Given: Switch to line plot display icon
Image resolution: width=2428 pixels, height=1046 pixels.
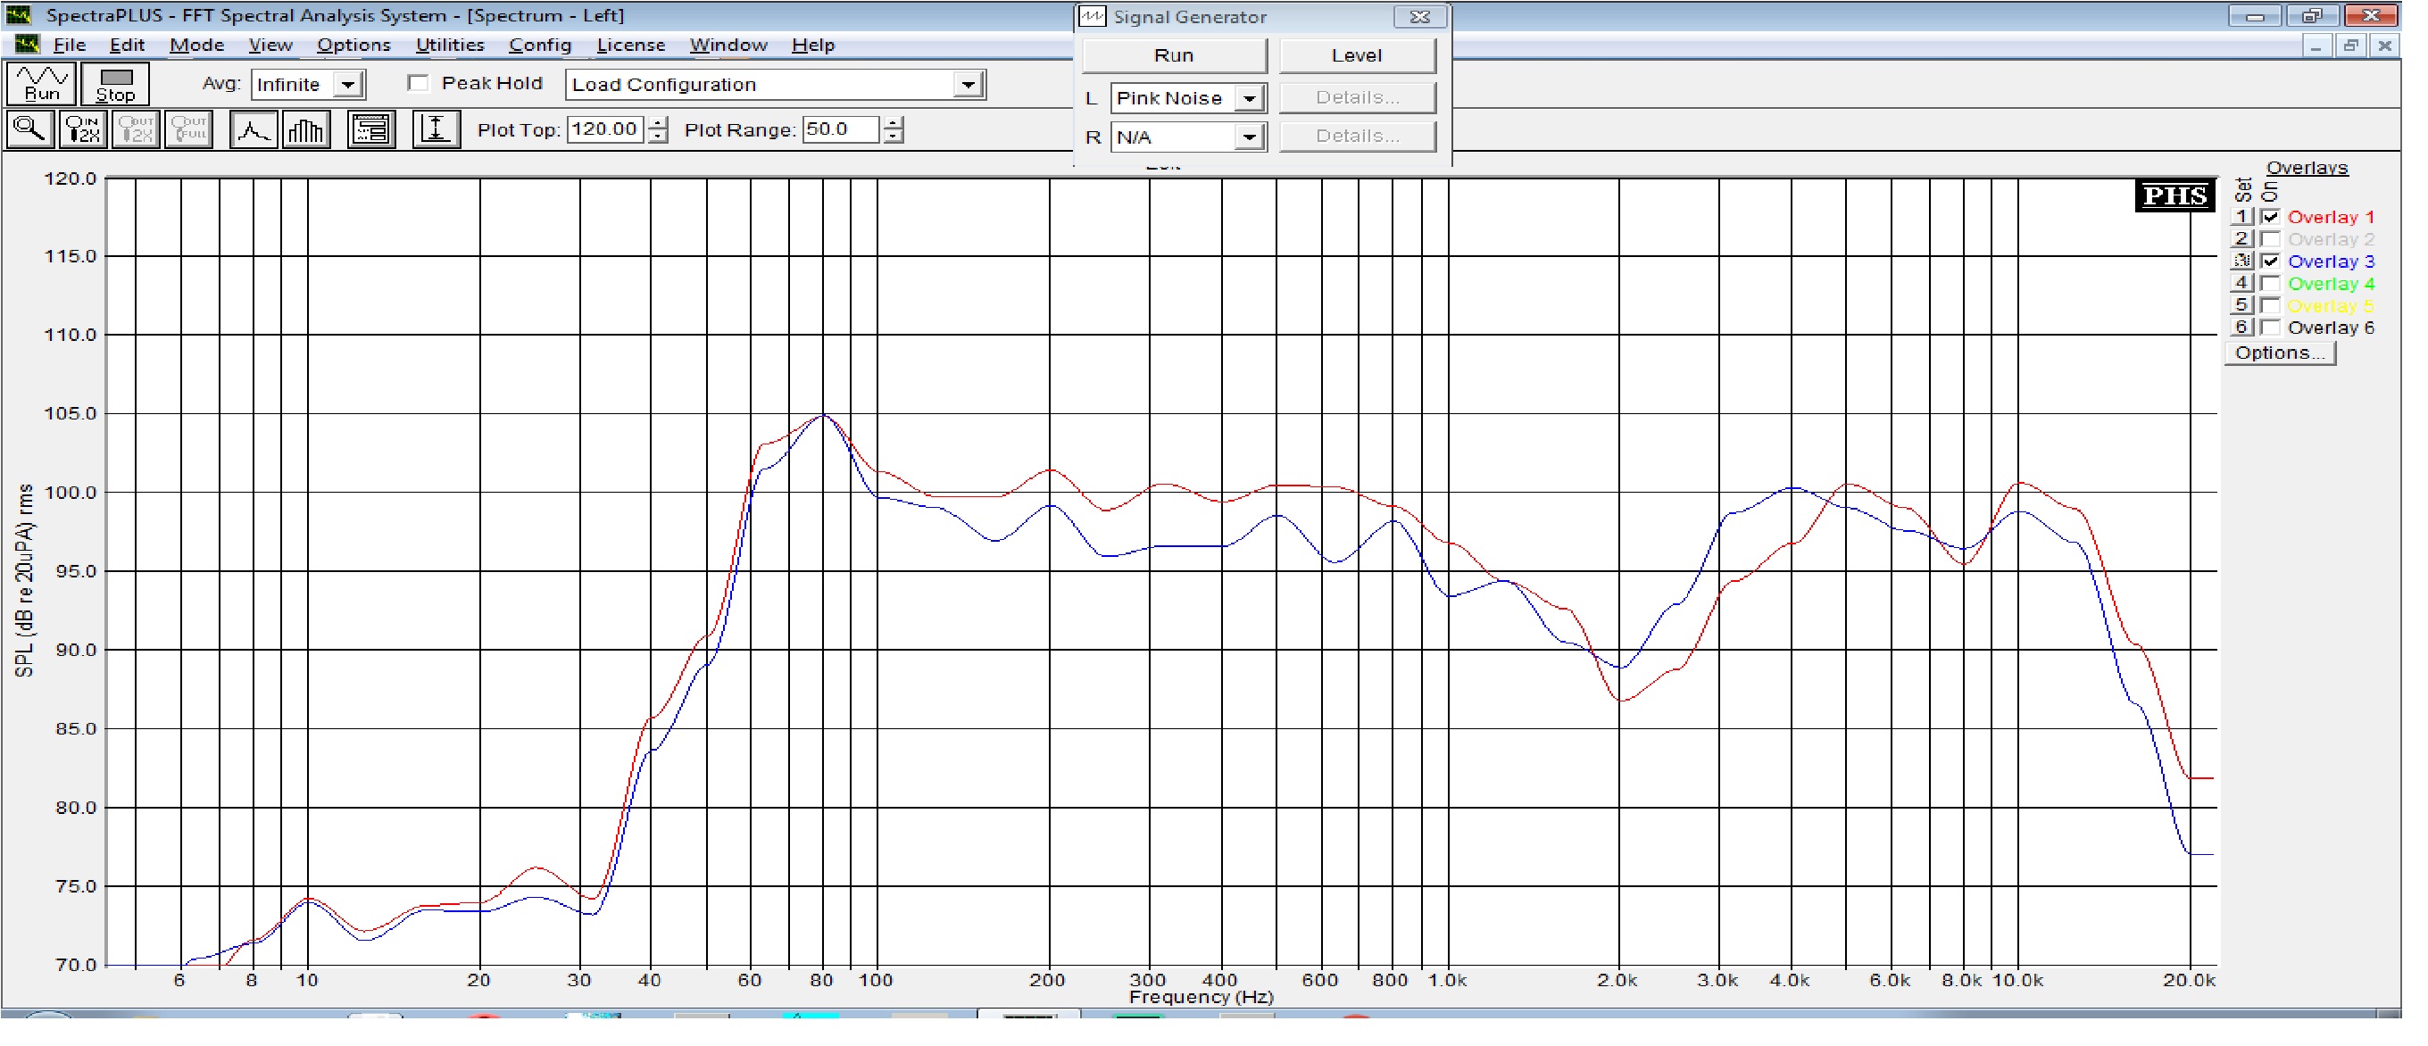Looking at the screenshot, I should tap(253, 129).
